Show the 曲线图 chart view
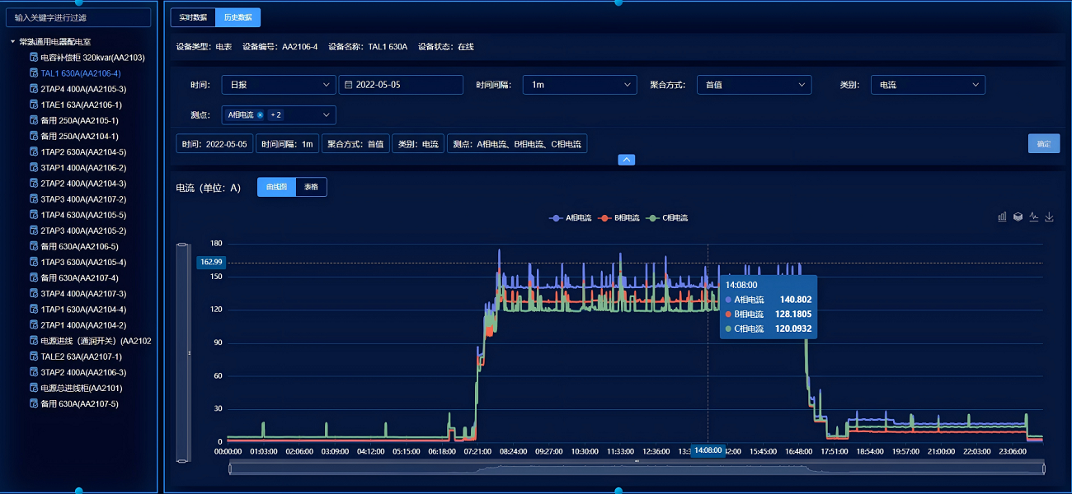Image resolution: width=1072 pixels, height=494 pixels. (276, 188)
